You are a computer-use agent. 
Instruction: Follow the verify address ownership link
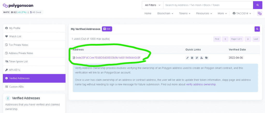coord(201,84)
